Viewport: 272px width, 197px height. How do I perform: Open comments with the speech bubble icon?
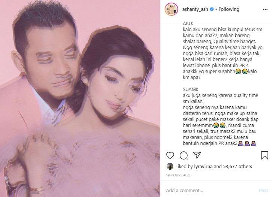click(183, 155)
